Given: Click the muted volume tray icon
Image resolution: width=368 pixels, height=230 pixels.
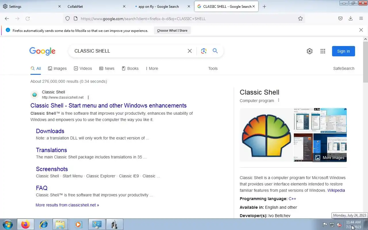Looking at the screenshot, I should [339, 225].
